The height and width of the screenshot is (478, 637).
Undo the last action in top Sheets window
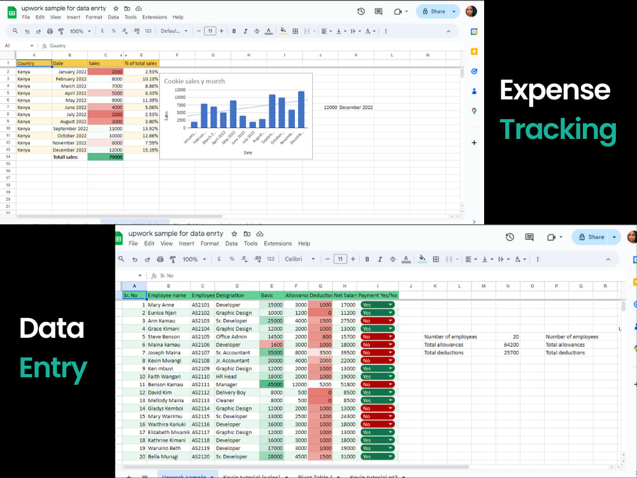(27, 31)
